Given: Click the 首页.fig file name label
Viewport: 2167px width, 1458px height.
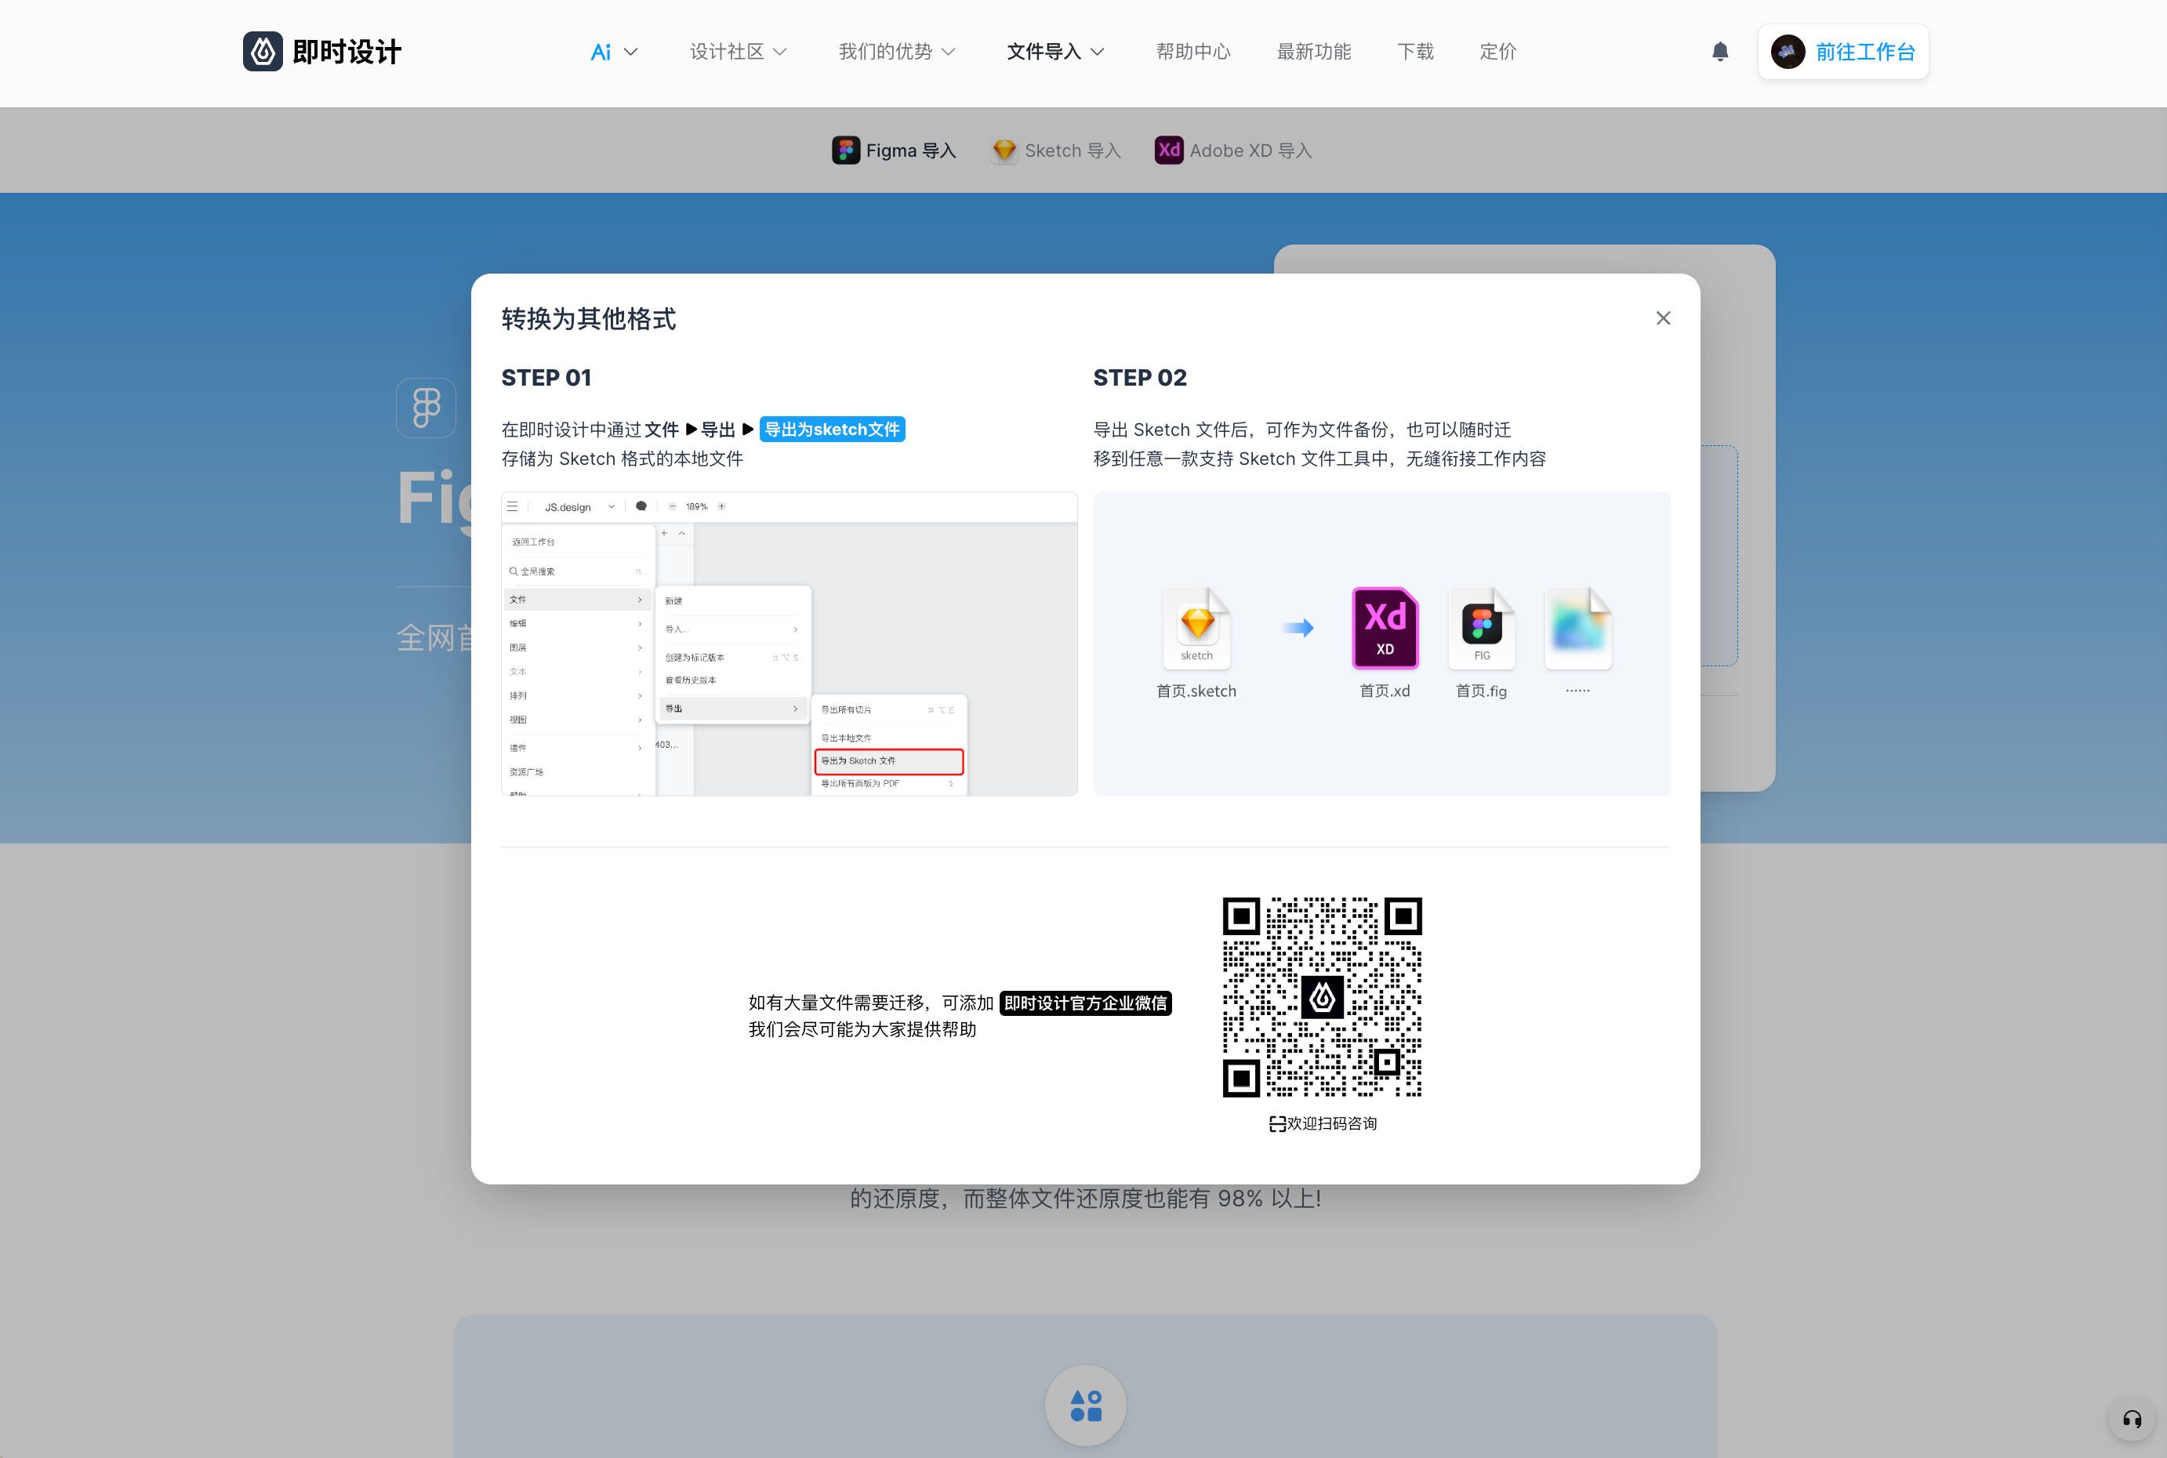Looking at the screenshot, I should click(1482, 691).
